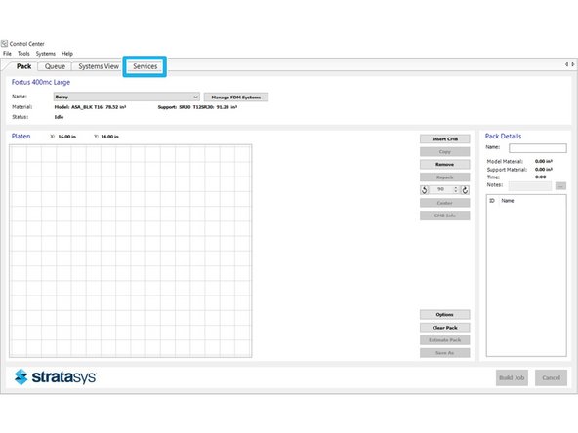Click the Clear Pack button
The height and width of the screenshot is (433, 578).
pyautogui.click(x=445, y=328)
